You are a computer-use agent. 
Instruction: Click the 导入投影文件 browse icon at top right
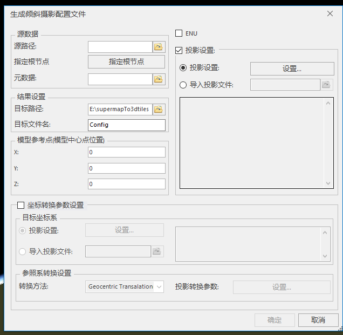coord(326,85)
